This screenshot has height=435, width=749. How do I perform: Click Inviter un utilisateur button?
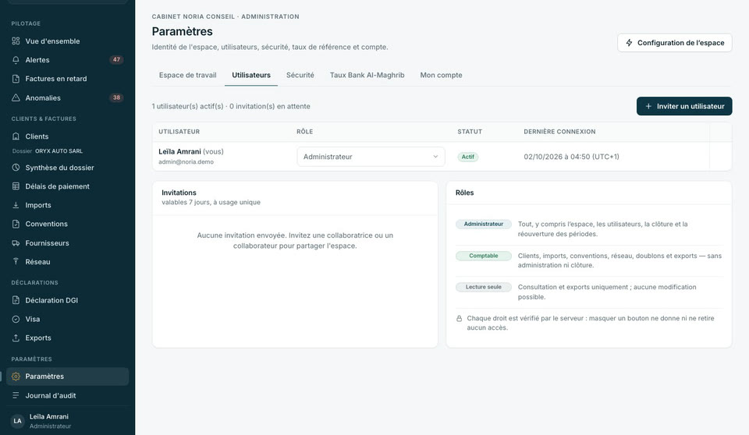click(x=684, y=106)
